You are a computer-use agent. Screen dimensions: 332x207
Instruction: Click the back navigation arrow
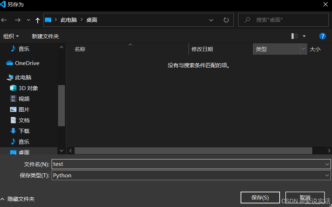click(4, 20)
